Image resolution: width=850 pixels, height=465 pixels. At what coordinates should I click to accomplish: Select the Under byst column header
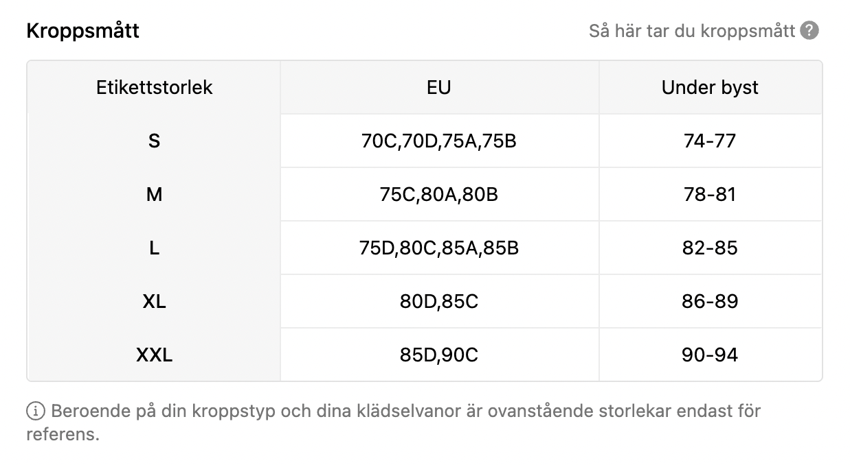tap(710, 87)
